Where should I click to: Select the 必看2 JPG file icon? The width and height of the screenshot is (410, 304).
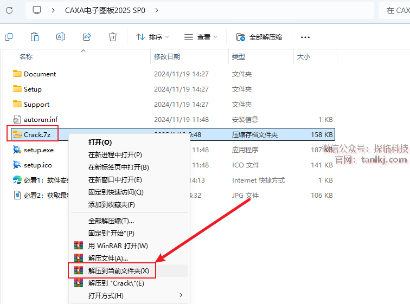click(17, 195)
